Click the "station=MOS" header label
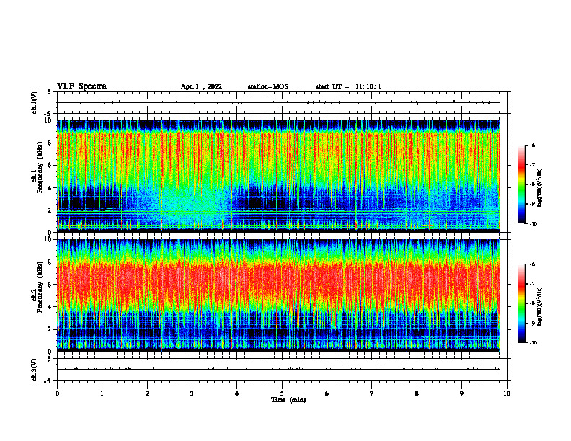This screenshot has width=571, height=441. coord(268,86)
